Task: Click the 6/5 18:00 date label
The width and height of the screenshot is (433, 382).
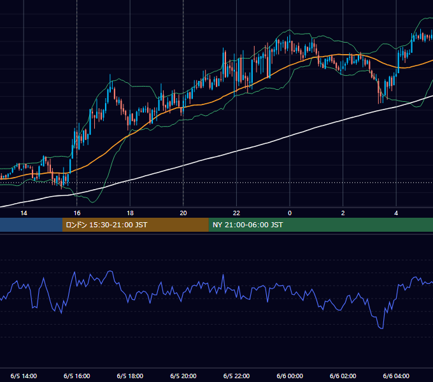Action: [130, 376]
